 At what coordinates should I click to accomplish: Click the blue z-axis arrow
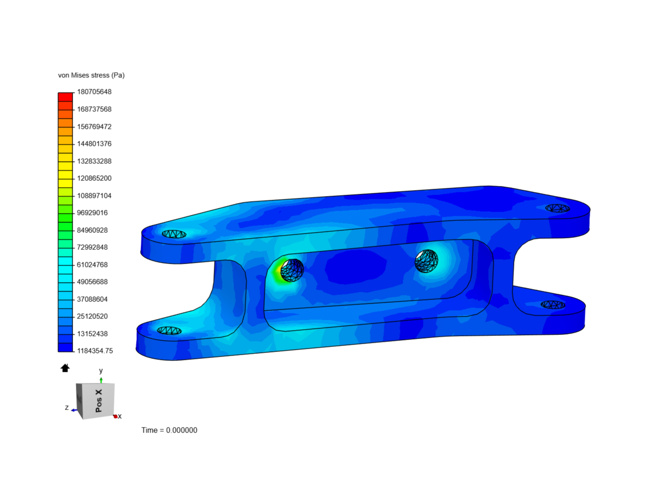pyautogui.click(x=74, y=410)
